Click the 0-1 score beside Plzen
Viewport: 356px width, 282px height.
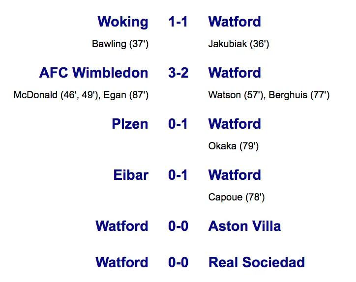click(x=178, y=124)
